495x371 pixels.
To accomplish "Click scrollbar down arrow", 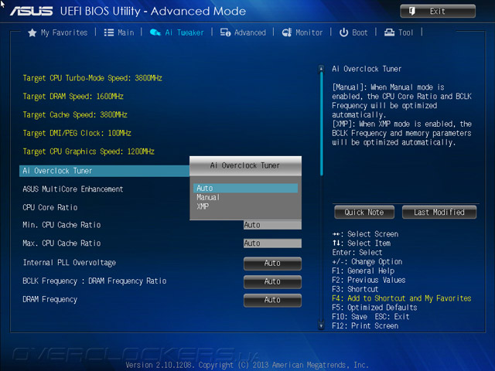I will pos(321,325).
